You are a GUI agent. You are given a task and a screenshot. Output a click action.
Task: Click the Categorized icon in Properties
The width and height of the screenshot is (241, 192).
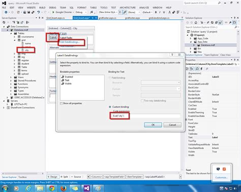click(x=187, y=69)
